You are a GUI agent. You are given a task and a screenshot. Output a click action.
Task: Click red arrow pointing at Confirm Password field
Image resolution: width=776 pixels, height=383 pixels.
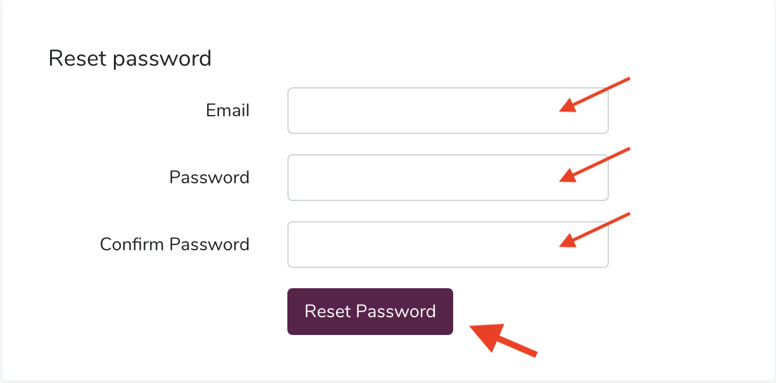tap(595, 230)
